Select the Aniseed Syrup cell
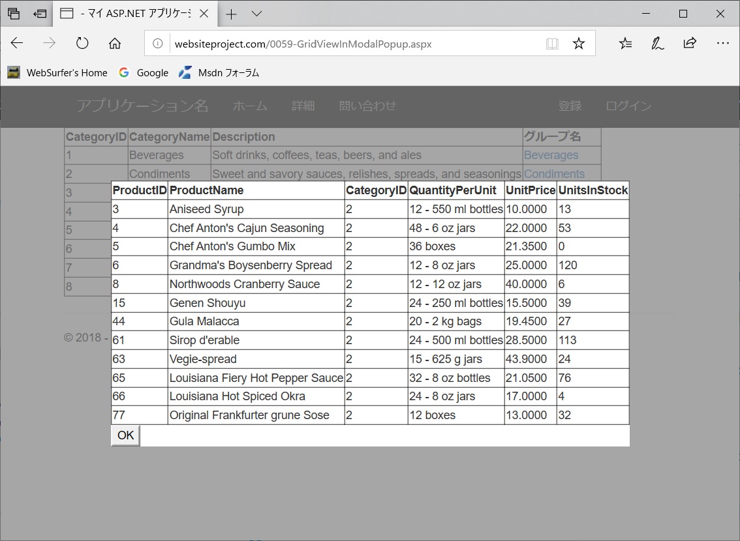Image resolution: width=740 pixels, height=541 pixels. [256, 209]
